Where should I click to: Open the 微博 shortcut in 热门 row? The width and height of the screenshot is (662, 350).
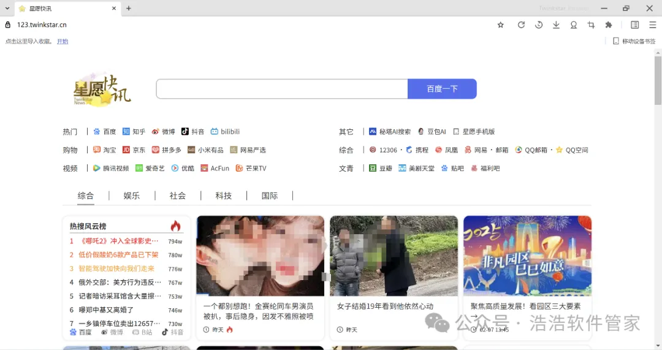pos(164,132)
